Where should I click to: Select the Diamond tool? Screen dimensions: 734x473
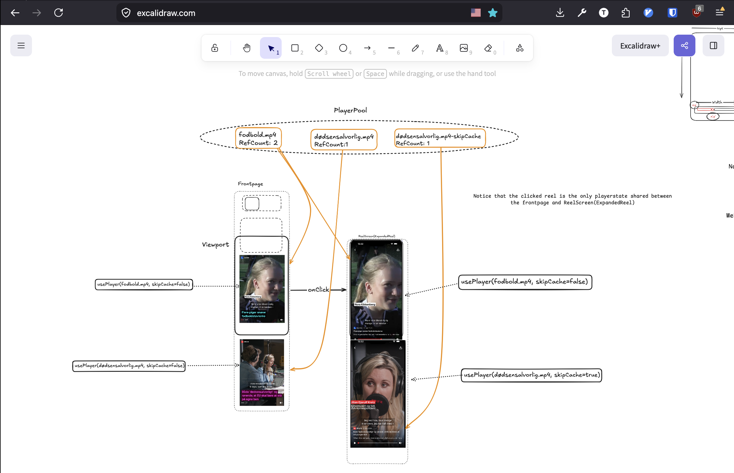point(319,48)
